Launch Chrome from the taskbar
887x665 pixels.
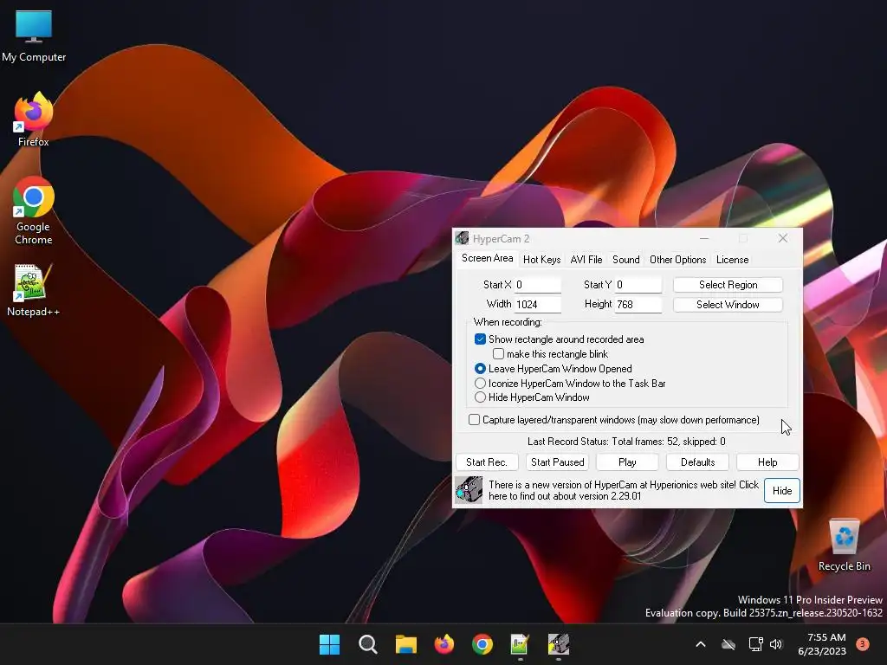[482, 644]
